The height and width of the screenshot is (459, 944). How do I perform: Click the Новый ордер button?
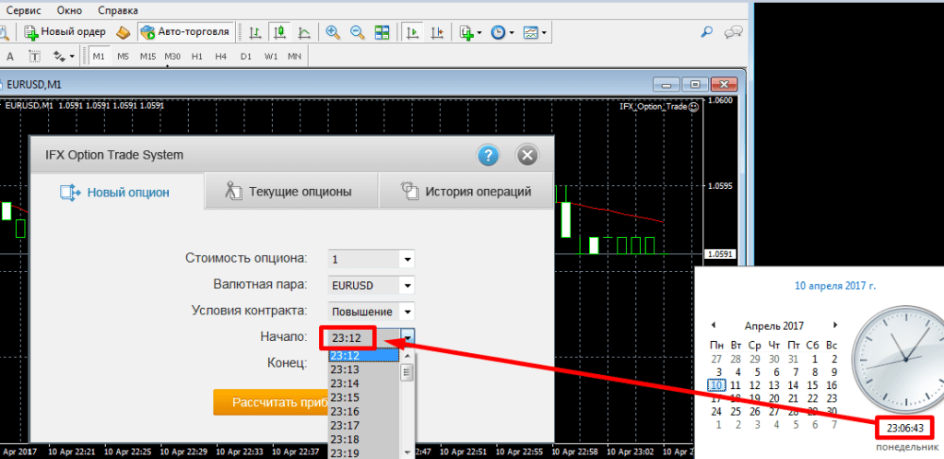[x=65, y=32]
